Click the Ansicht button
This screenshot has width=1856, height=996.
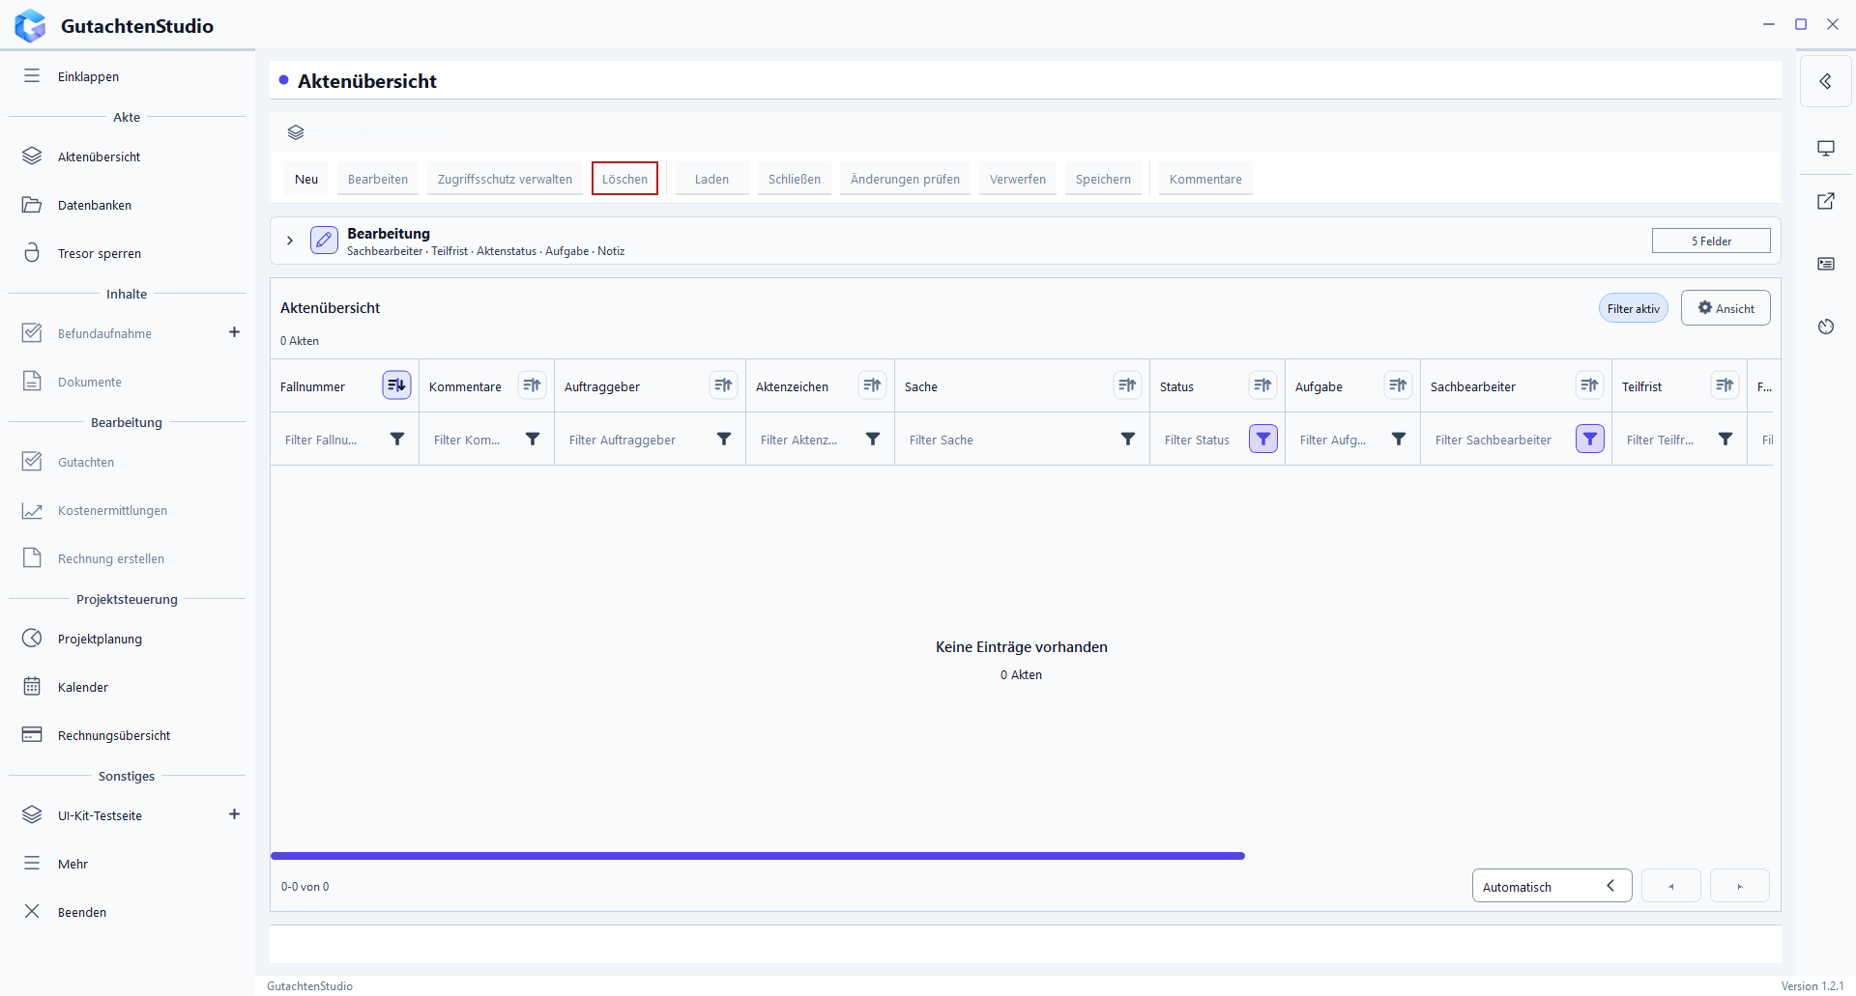click(1725, 308)
